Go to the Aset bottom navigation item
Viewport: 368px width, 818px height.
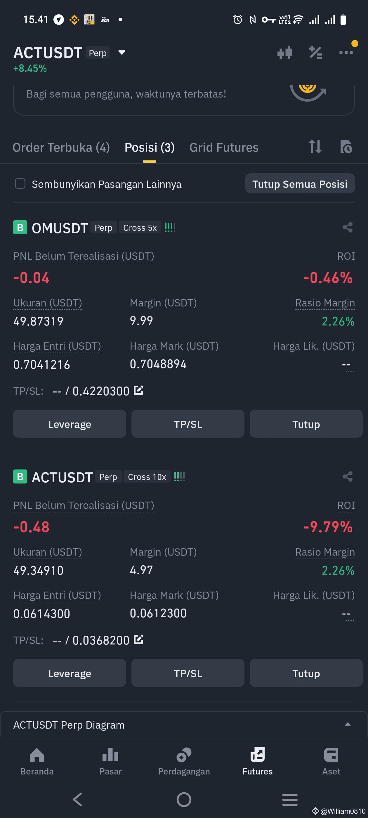[331, 761]
